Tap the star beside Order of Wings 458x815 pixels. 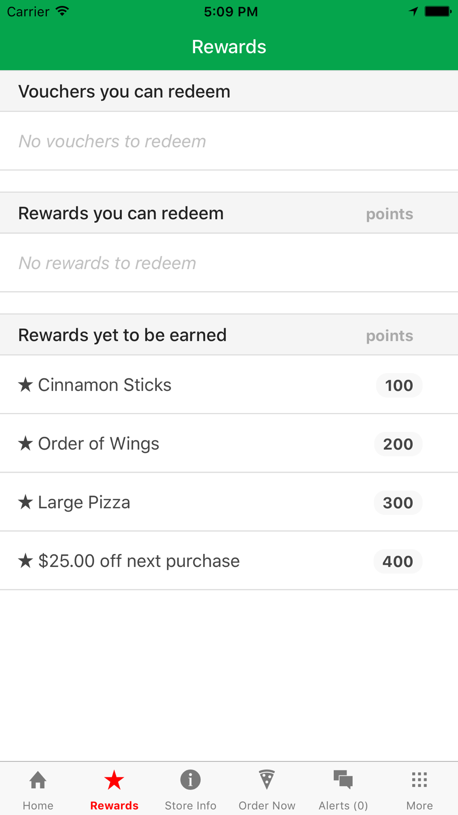click(26, 444)
